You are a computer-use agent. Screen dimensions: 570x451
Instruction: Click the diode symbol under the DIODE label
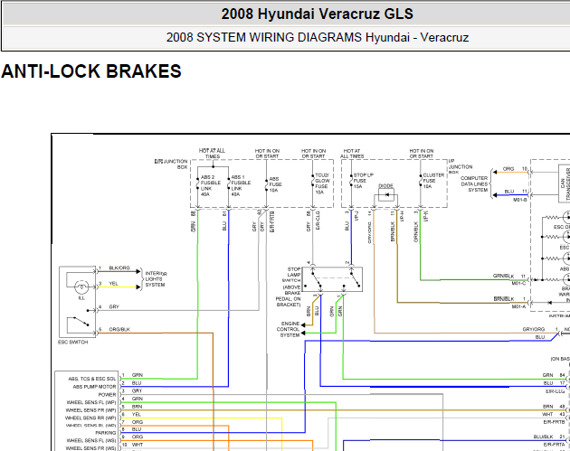(386, 195)
